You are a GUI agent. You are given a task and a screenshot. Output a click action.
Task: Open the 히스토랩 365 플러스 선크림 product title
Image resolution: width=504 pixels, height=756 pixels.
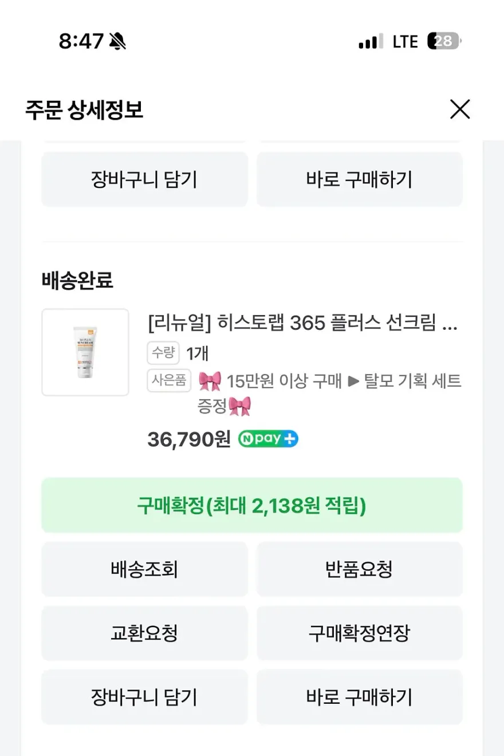coord(302,324)
